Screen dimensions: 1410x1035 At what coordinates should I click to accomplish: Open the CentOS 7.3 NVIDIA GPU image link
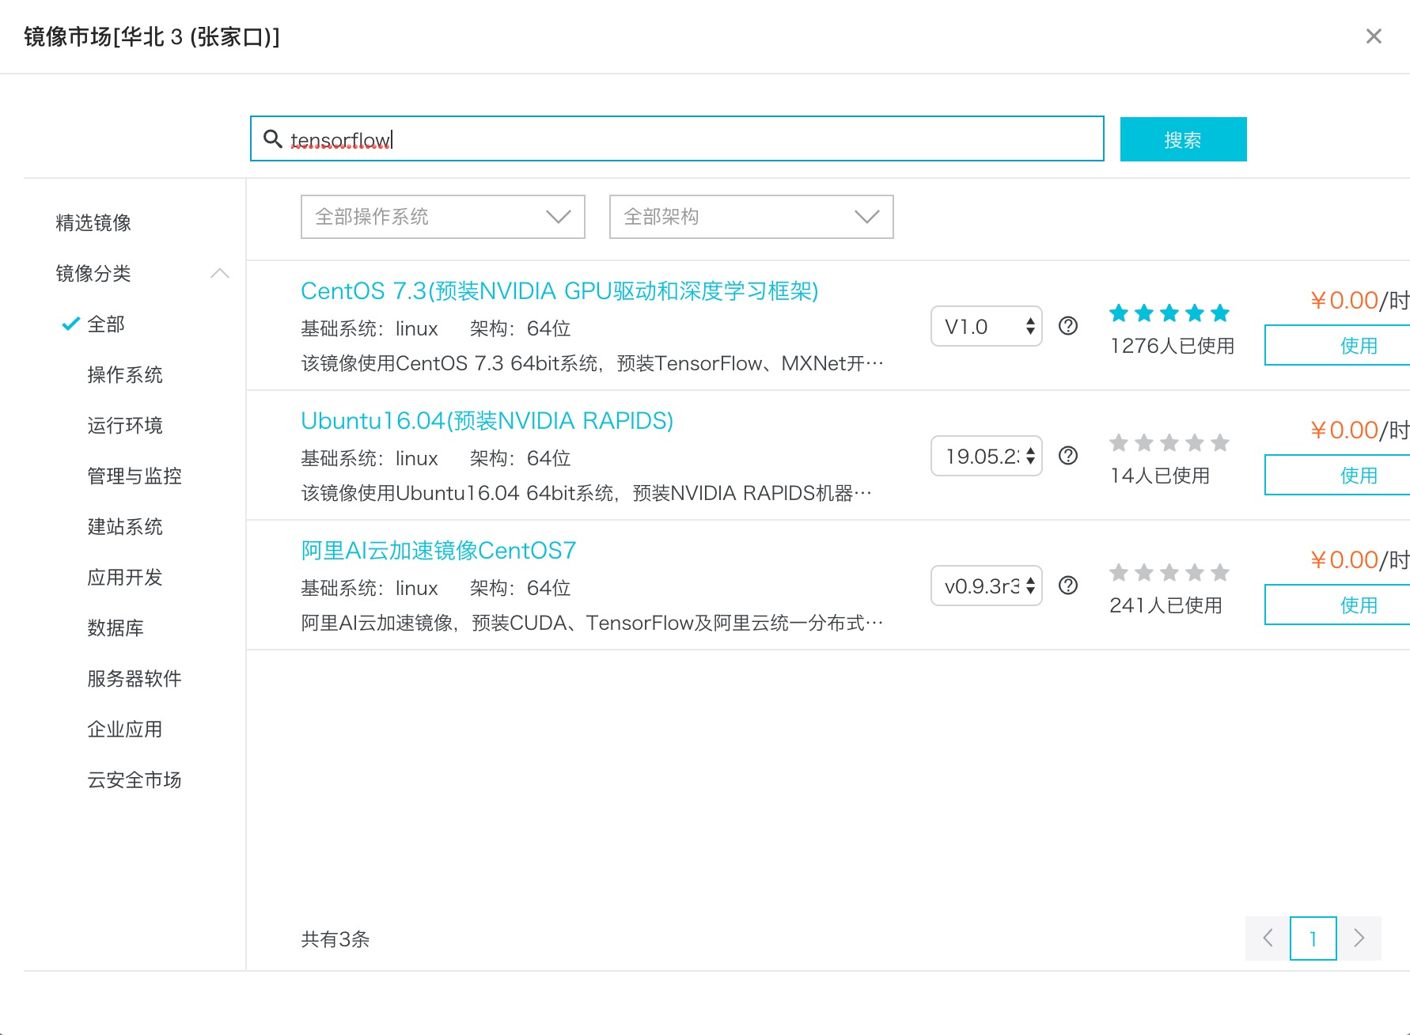(559, 291)
